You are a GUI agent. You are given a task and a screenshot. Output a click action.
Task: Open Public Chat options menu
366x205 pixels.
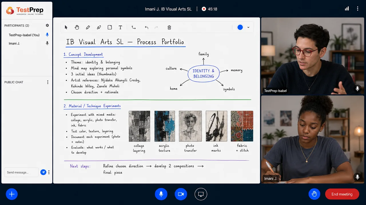coord(48,82)
